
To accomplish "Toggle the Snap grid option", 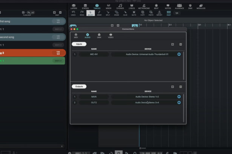I will (x=169, y=13).
